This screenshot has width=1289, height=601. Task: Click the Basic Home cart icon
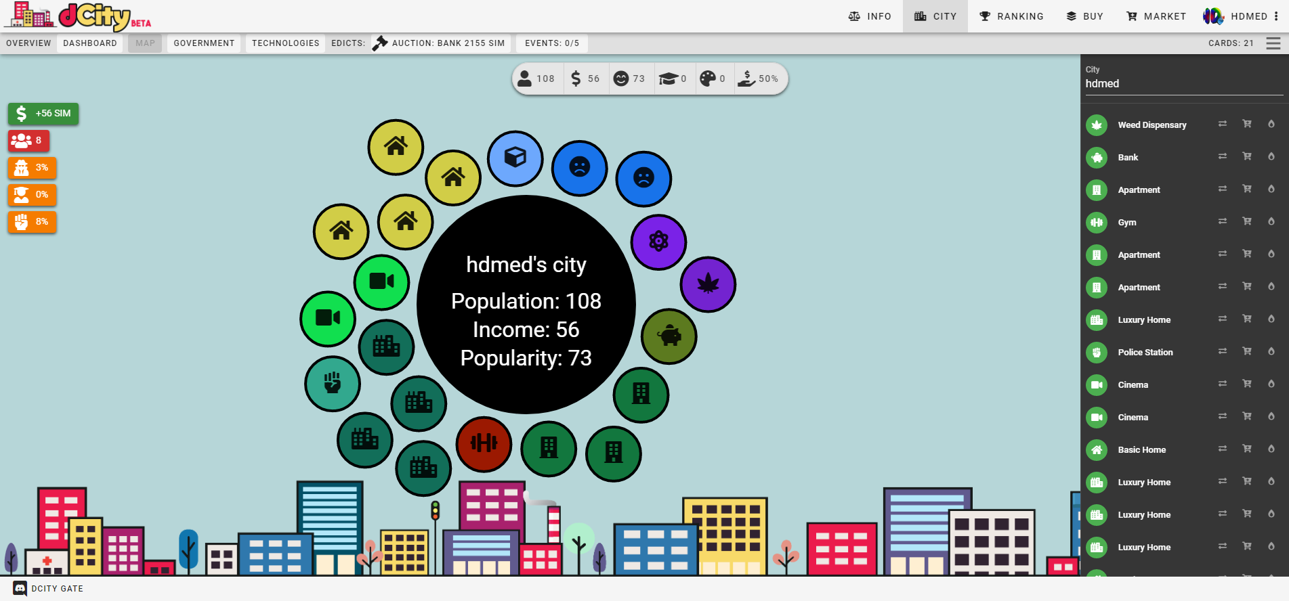pos(1247,449)
